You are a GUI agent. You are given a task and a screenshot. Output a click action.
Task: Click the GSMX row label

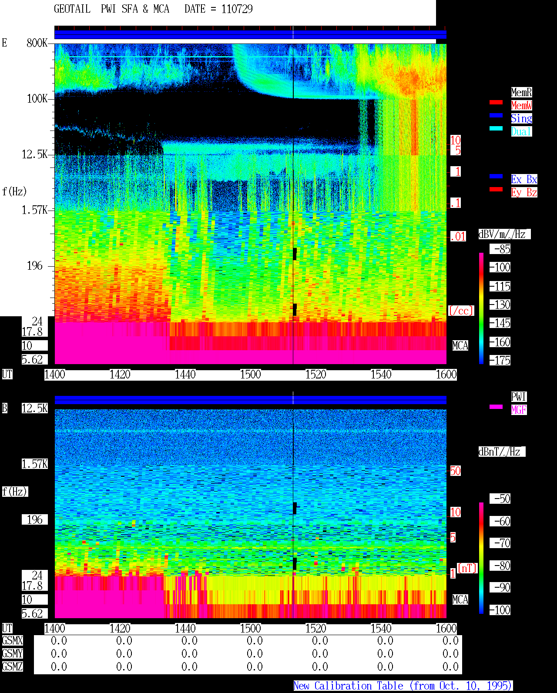pos(12,640)
